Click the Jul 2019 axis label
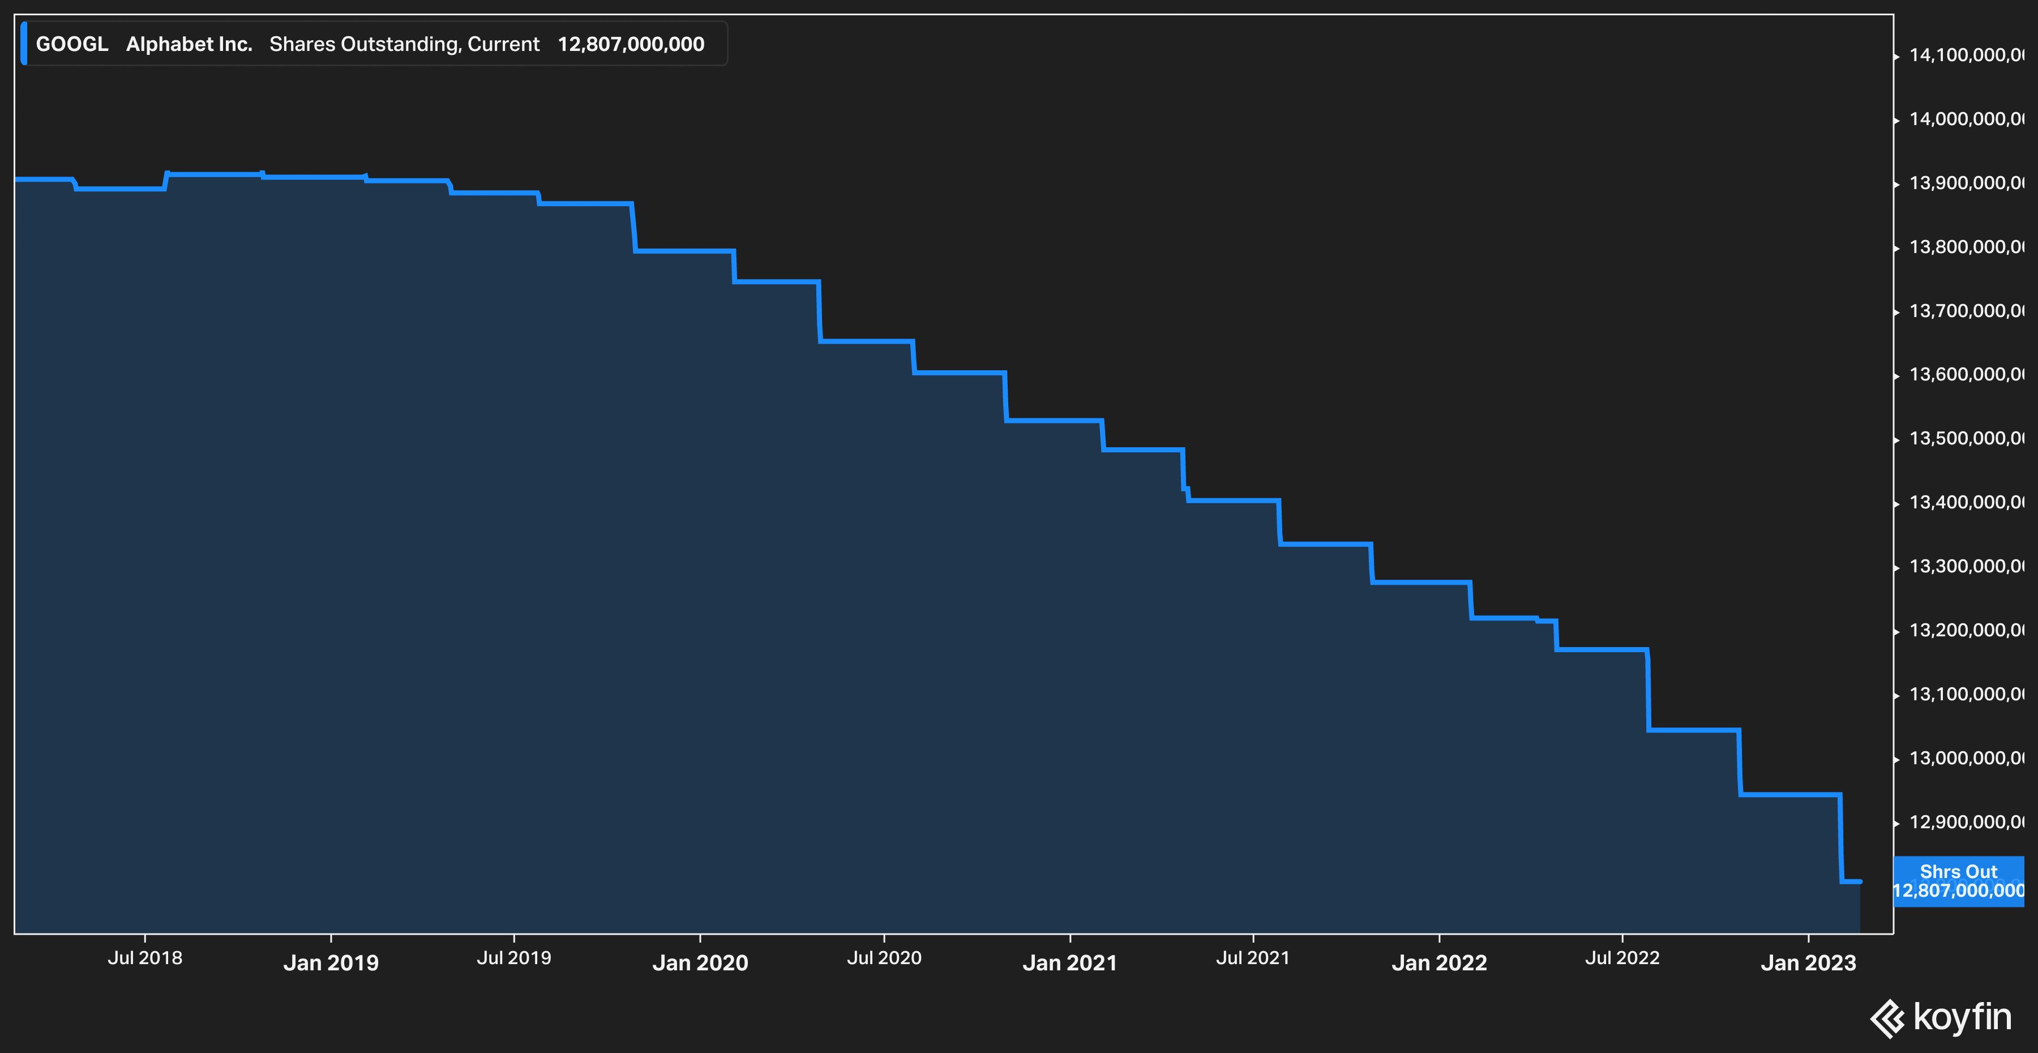 513,958
